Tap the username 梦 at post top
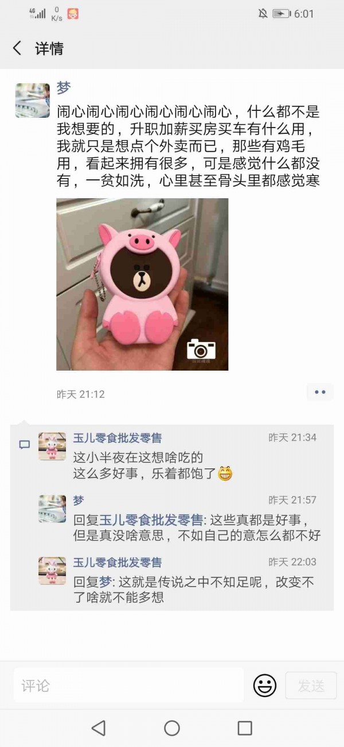The image size is (344, 747). [x=64, y=88]
